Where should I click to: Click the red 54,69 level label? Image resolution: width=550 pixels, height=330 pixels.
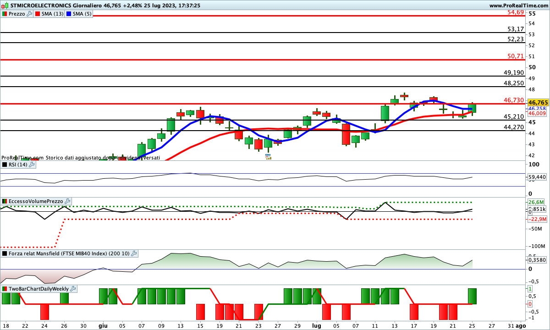tap(516, 12)
